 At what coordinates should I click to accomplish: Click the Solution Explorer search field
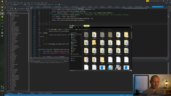(17, 10)
